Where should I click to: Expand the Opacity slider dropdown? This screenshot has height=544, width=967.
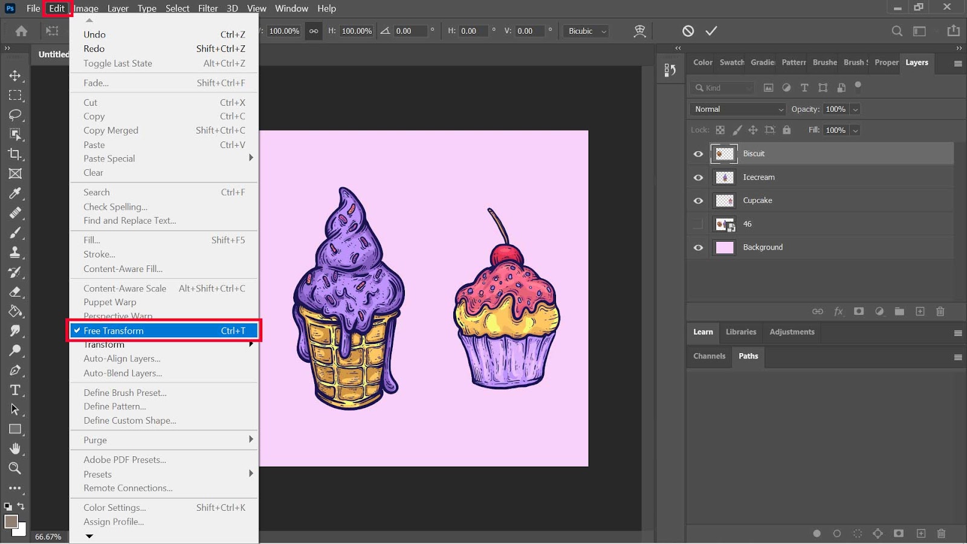855,109
